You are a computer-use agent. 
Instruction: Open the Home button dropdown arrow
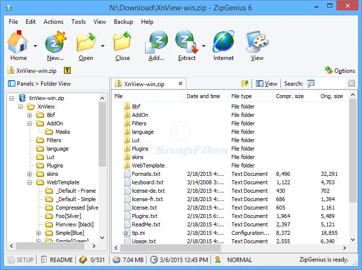tap(35, 46)
